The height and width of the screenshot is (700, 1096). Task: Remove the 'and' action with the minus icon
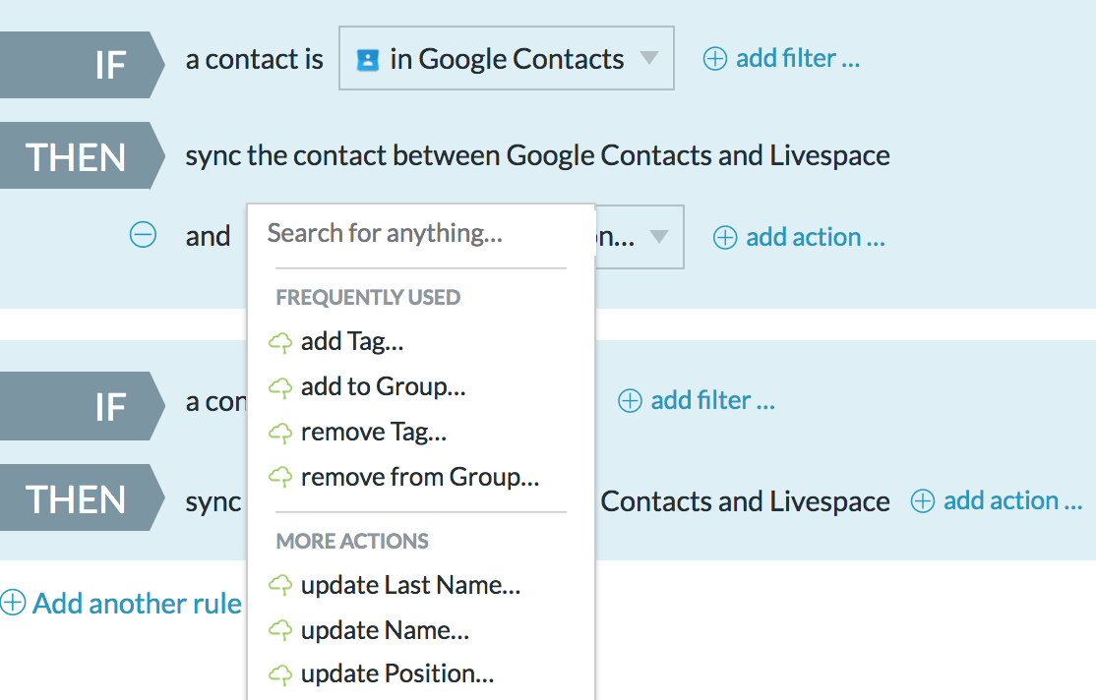tap(144, 234)
